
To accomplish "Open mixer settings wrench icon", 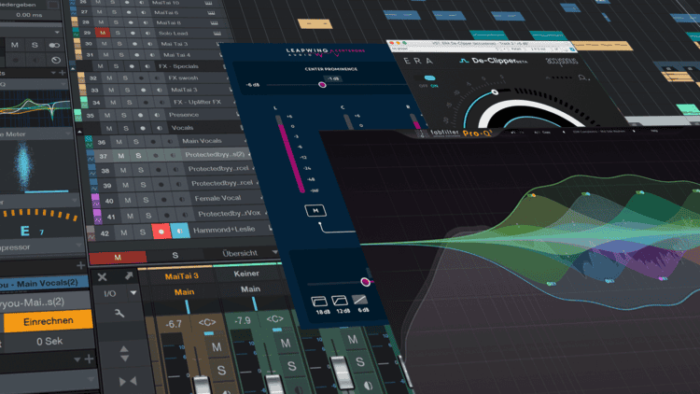I will 119,313.
